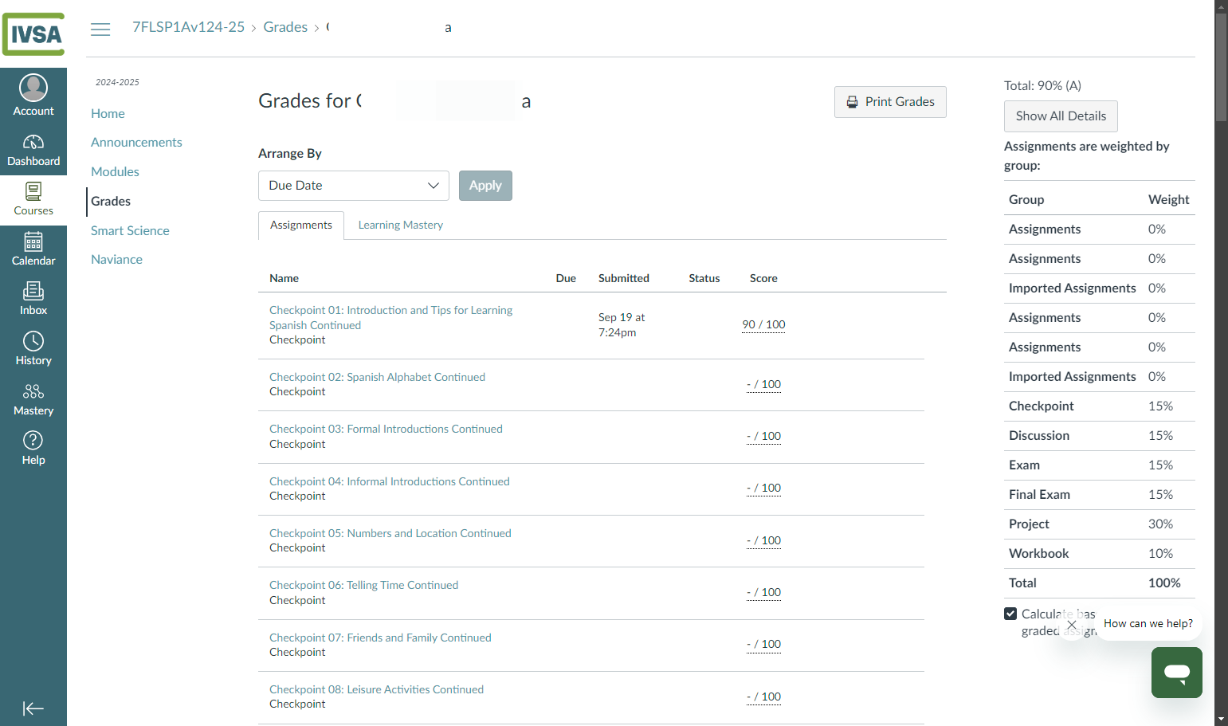Toggle the course menu hamburger icon
Image resolution: width=1228 pixels, height=726 pixels.
[x=100, y=29]
